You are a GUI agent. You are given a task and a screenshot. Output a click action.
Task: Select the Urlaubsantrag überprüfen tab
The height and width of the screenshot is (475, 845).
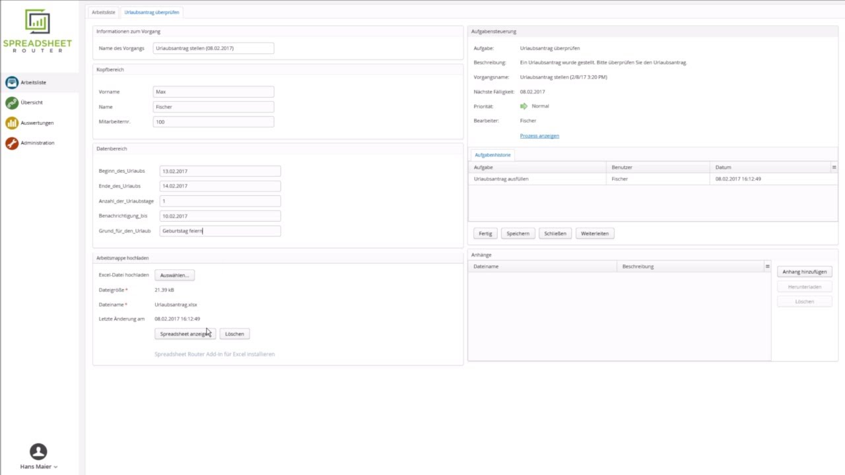152,13
